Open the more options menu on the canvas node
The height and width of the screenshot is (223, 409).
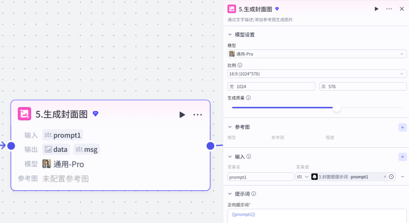(x=197, y=114)
